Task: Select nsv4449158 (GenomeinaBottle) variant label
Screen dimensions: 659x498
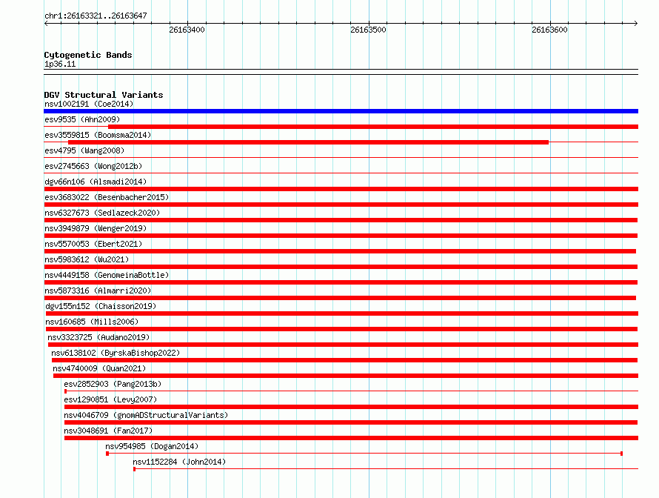Action: [x=107, y=275]
